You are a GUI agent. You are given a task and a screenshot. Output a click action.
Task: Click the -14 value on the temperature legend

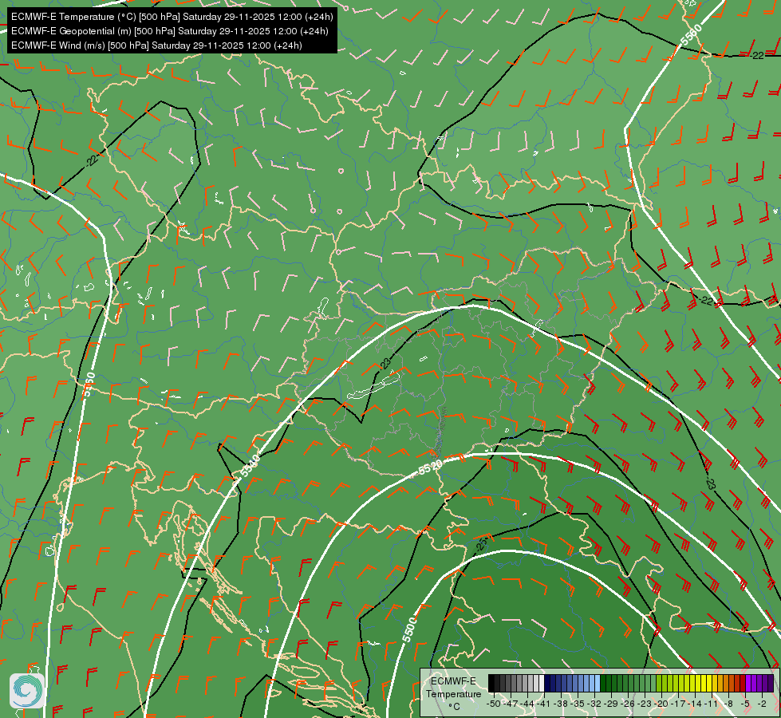click(x=695, y=704)
